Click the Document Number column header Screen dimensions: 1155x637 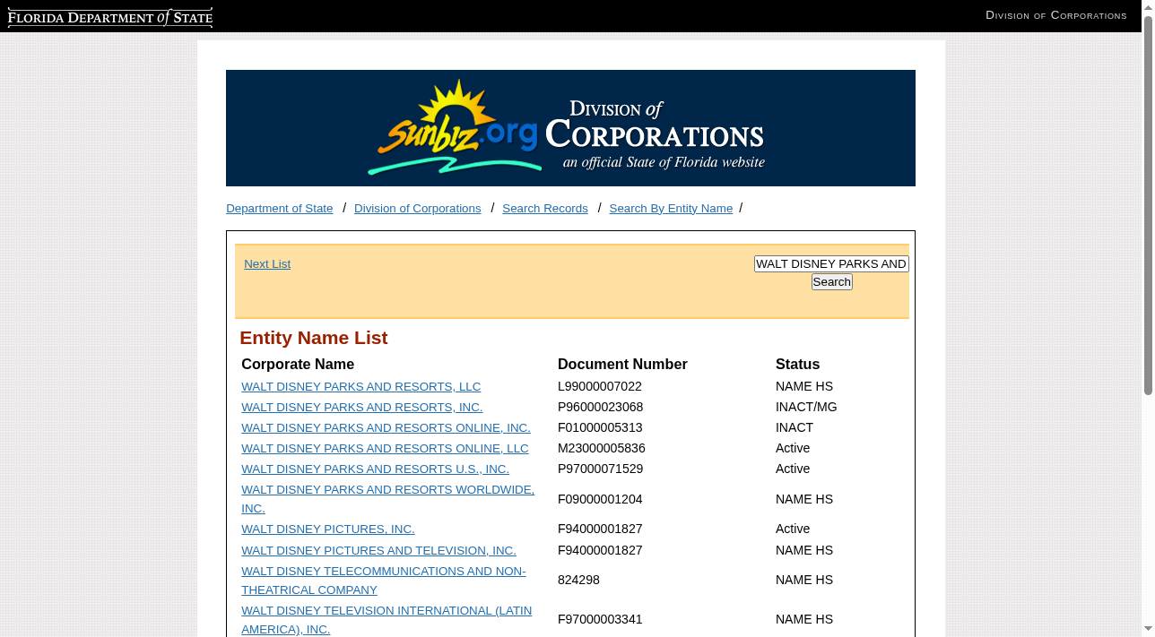coord(622,365)
